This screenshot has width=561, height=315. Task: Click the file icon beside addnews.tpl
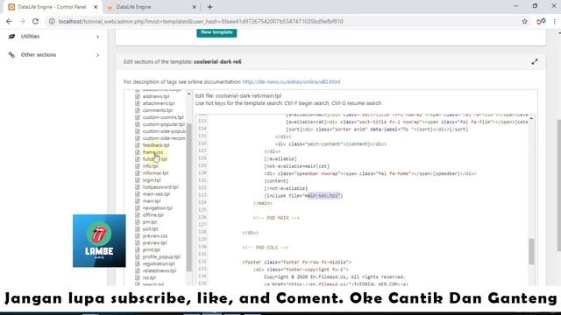point(138,96)
